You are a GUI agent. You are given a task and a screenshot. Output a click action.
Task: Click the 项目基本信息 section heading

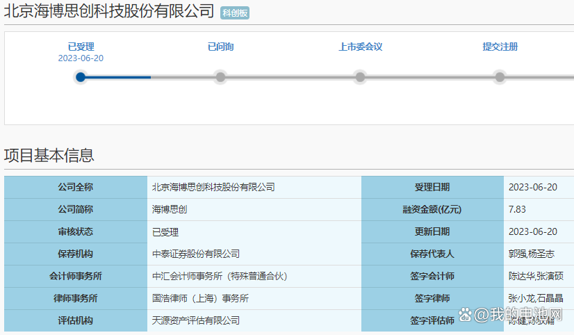click(49, 155)
